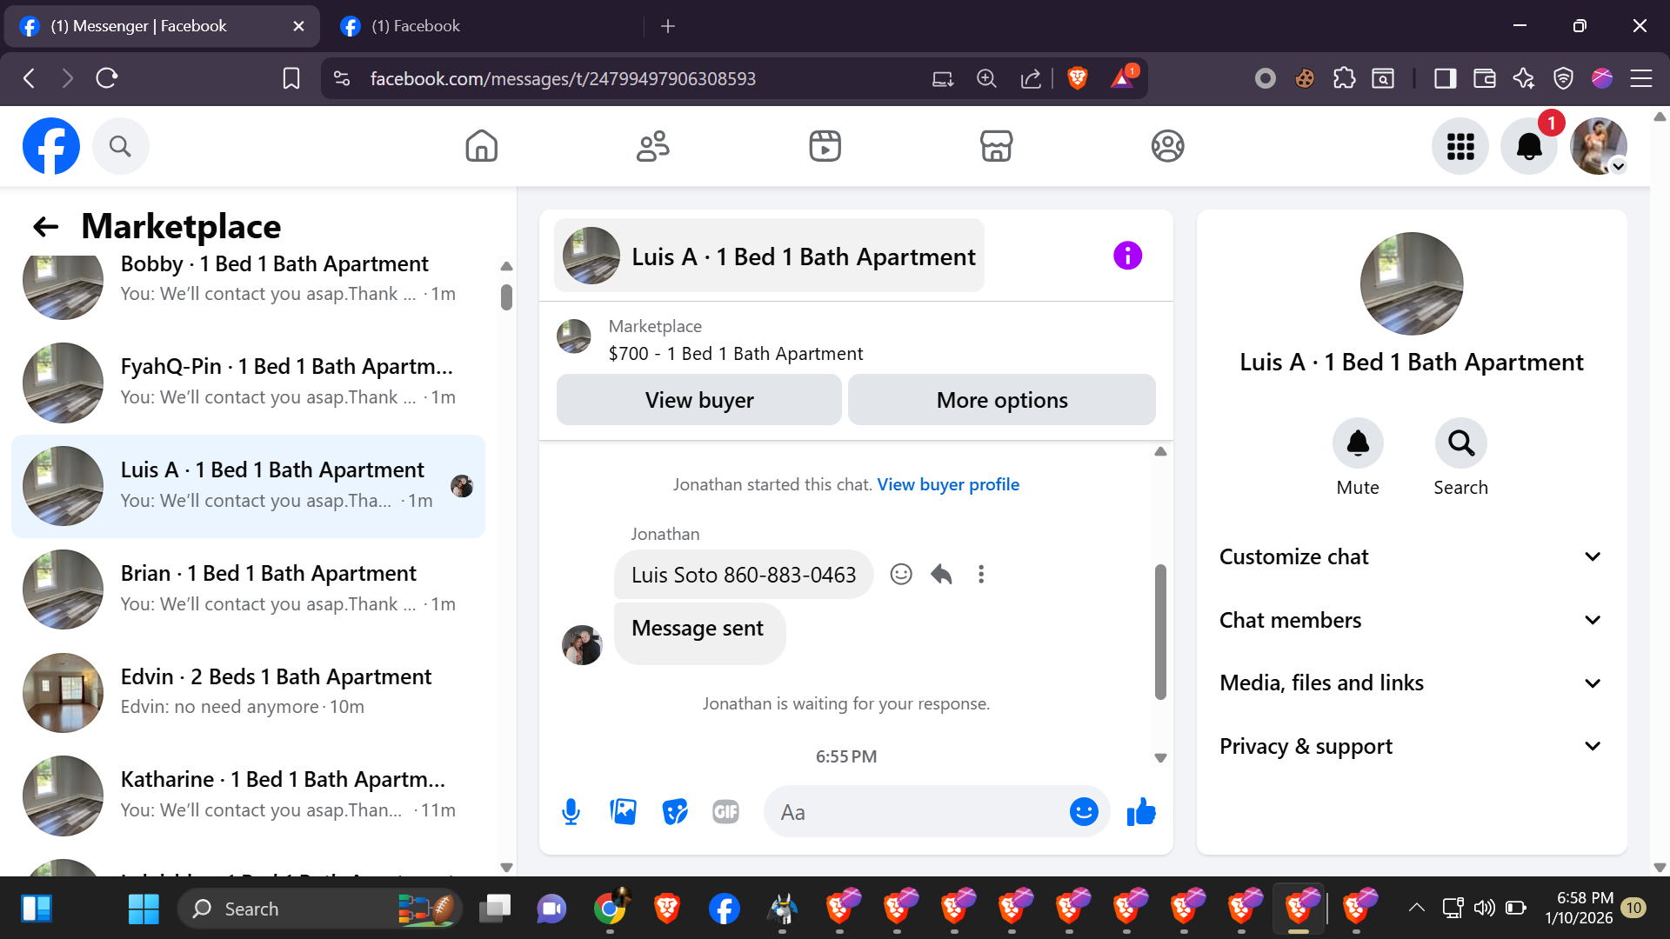Send a thumbs-up like

[1141, 812]
